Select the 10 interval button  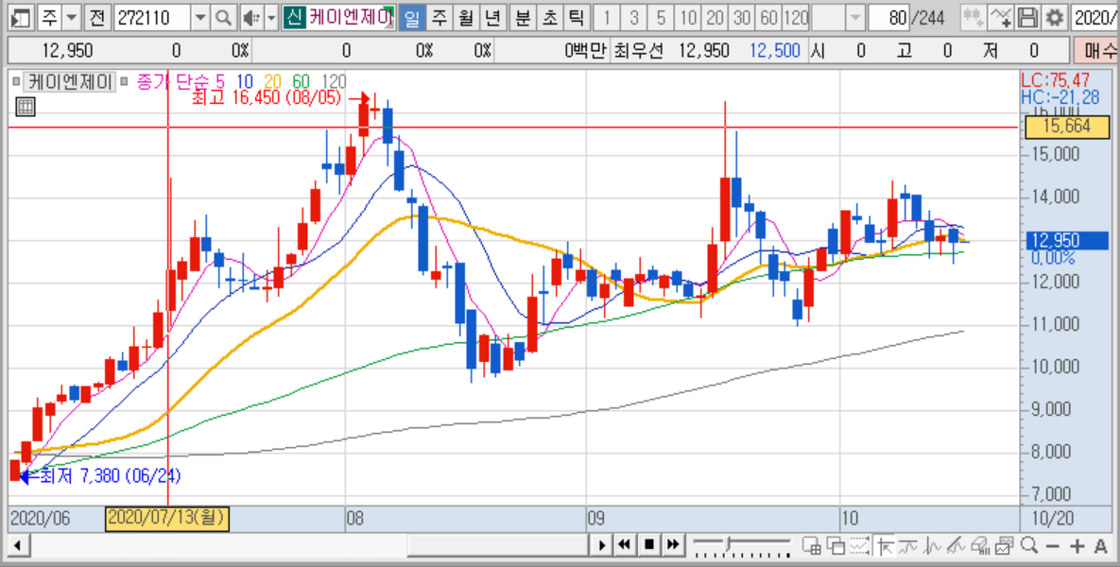tap(688, 18)
